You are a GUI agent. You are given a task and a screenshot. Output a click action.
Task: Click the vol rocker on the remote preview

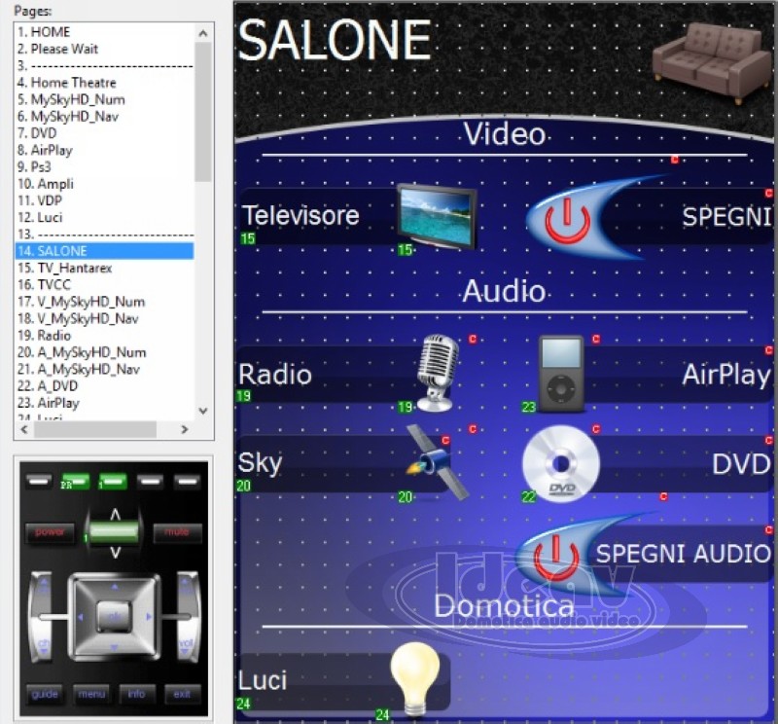click(x=187, y=617)
